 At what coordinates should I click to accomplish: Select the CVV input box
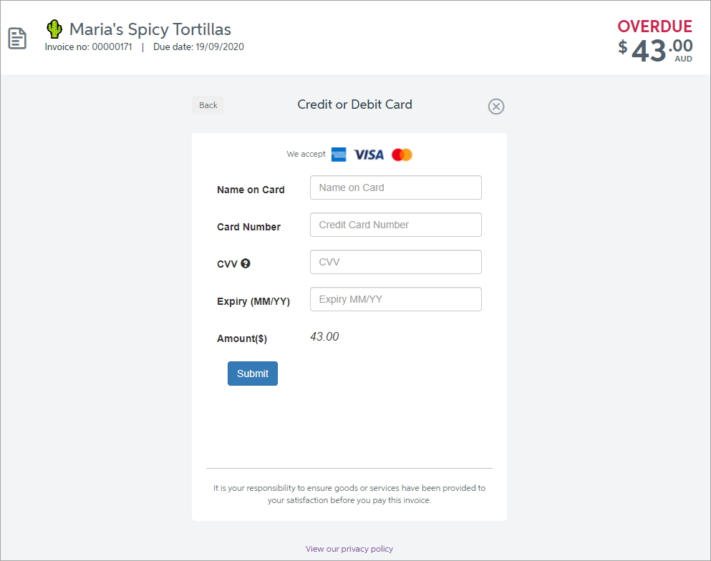point(395,262)
